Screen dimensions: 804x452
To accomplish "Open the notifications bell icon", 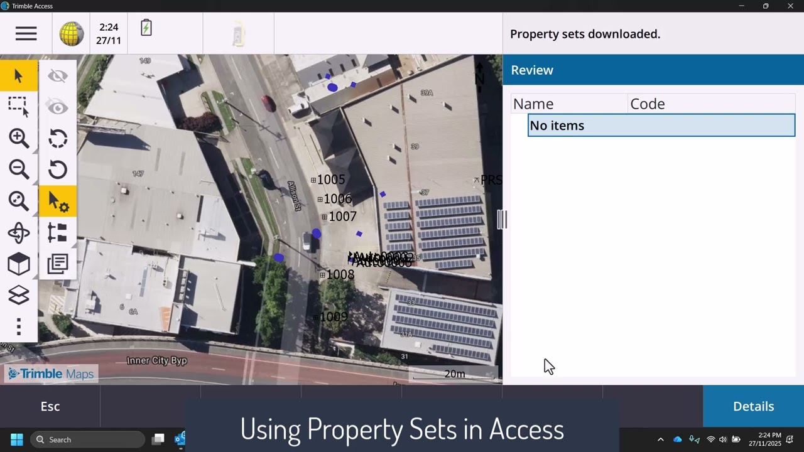I will pyautogui.click(x=790, y=439).
